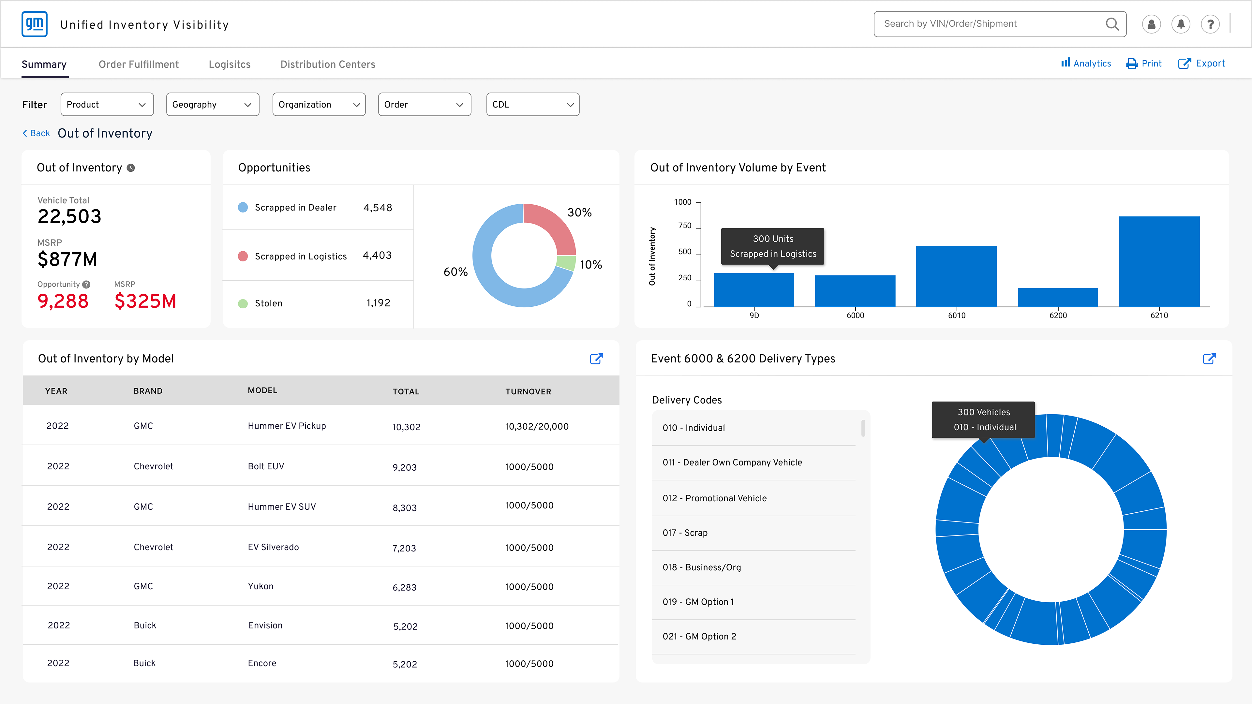Click the green Stolen legend dot
The width and height of the screenshot is (1252, 704).
243,303
